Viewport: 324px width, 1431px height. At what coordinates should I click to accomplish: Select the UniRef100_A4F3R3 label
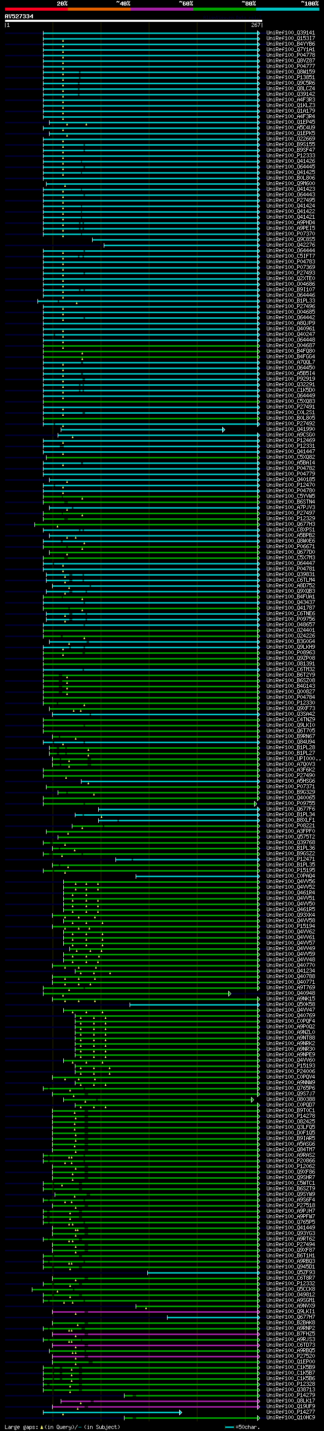pos(291,100)
